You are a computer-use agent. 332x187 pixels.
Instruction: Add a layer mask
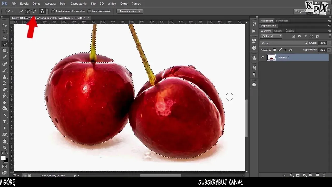[x=298, y=175]
